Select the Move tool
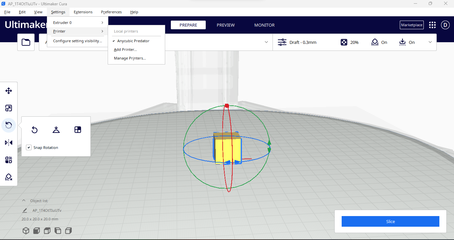454x240 pixels. click(9, 91)
